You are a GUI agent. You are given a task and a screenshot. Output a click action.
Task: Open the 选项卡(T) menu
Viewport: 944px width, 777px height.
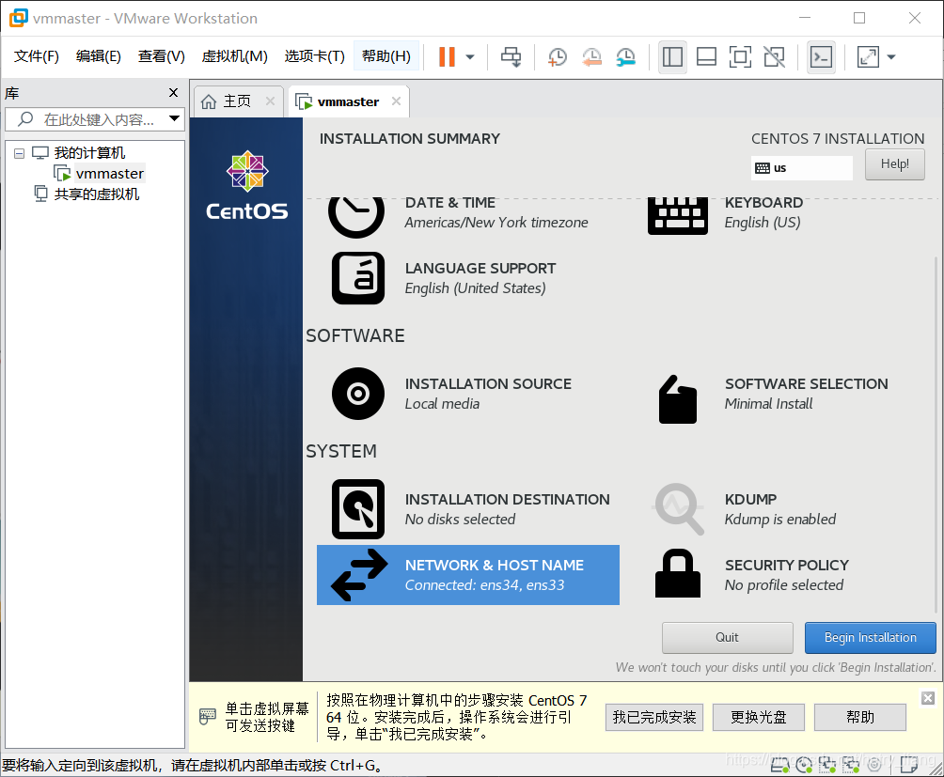(314, 56)
